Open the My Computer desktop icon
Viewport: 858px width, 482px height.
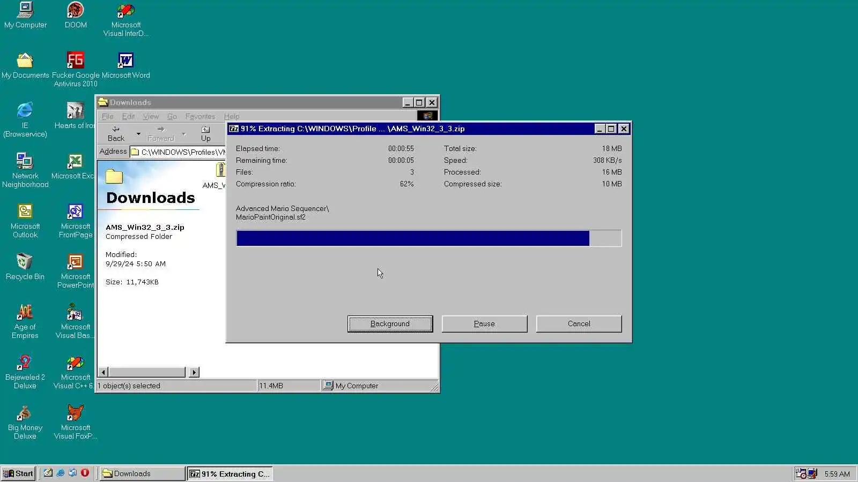coord(25,15)
